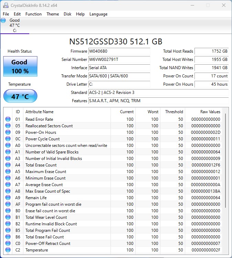Click status orb for Number of Valid Spare Blocks

coord(8,152)
